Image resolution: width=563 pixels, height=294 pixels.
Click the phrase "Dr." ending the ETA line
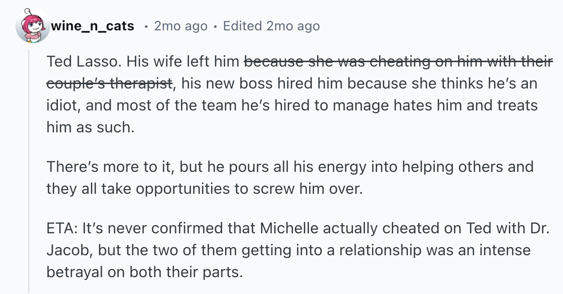pyautogui.click(x=540, y=228)
